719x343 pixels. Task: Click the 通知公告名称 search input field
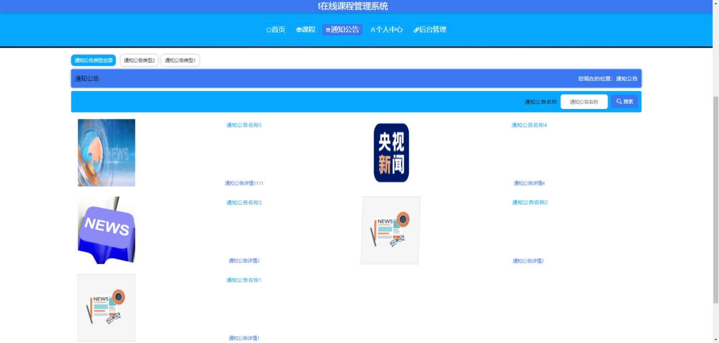(x=584, y=101)
